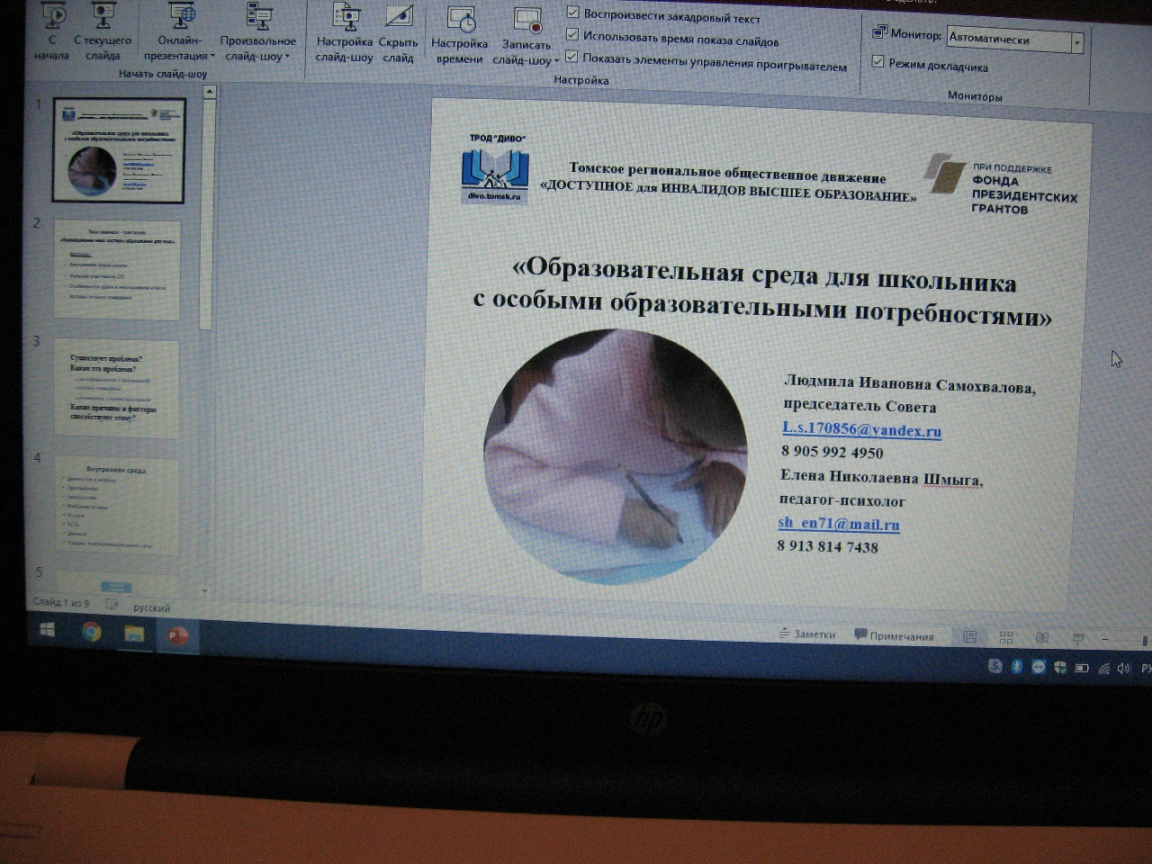Select slide 3 thumbnail in panel

click(x=117, y=388)
